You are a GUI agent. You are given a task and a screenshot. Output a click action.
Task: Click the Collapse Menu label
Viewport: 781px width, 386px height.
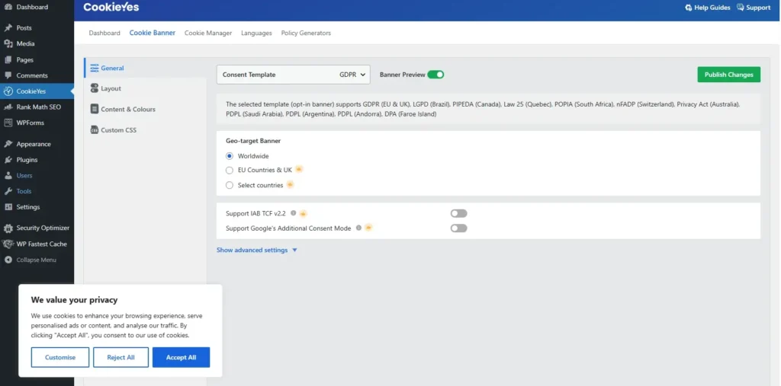point(37,260)
